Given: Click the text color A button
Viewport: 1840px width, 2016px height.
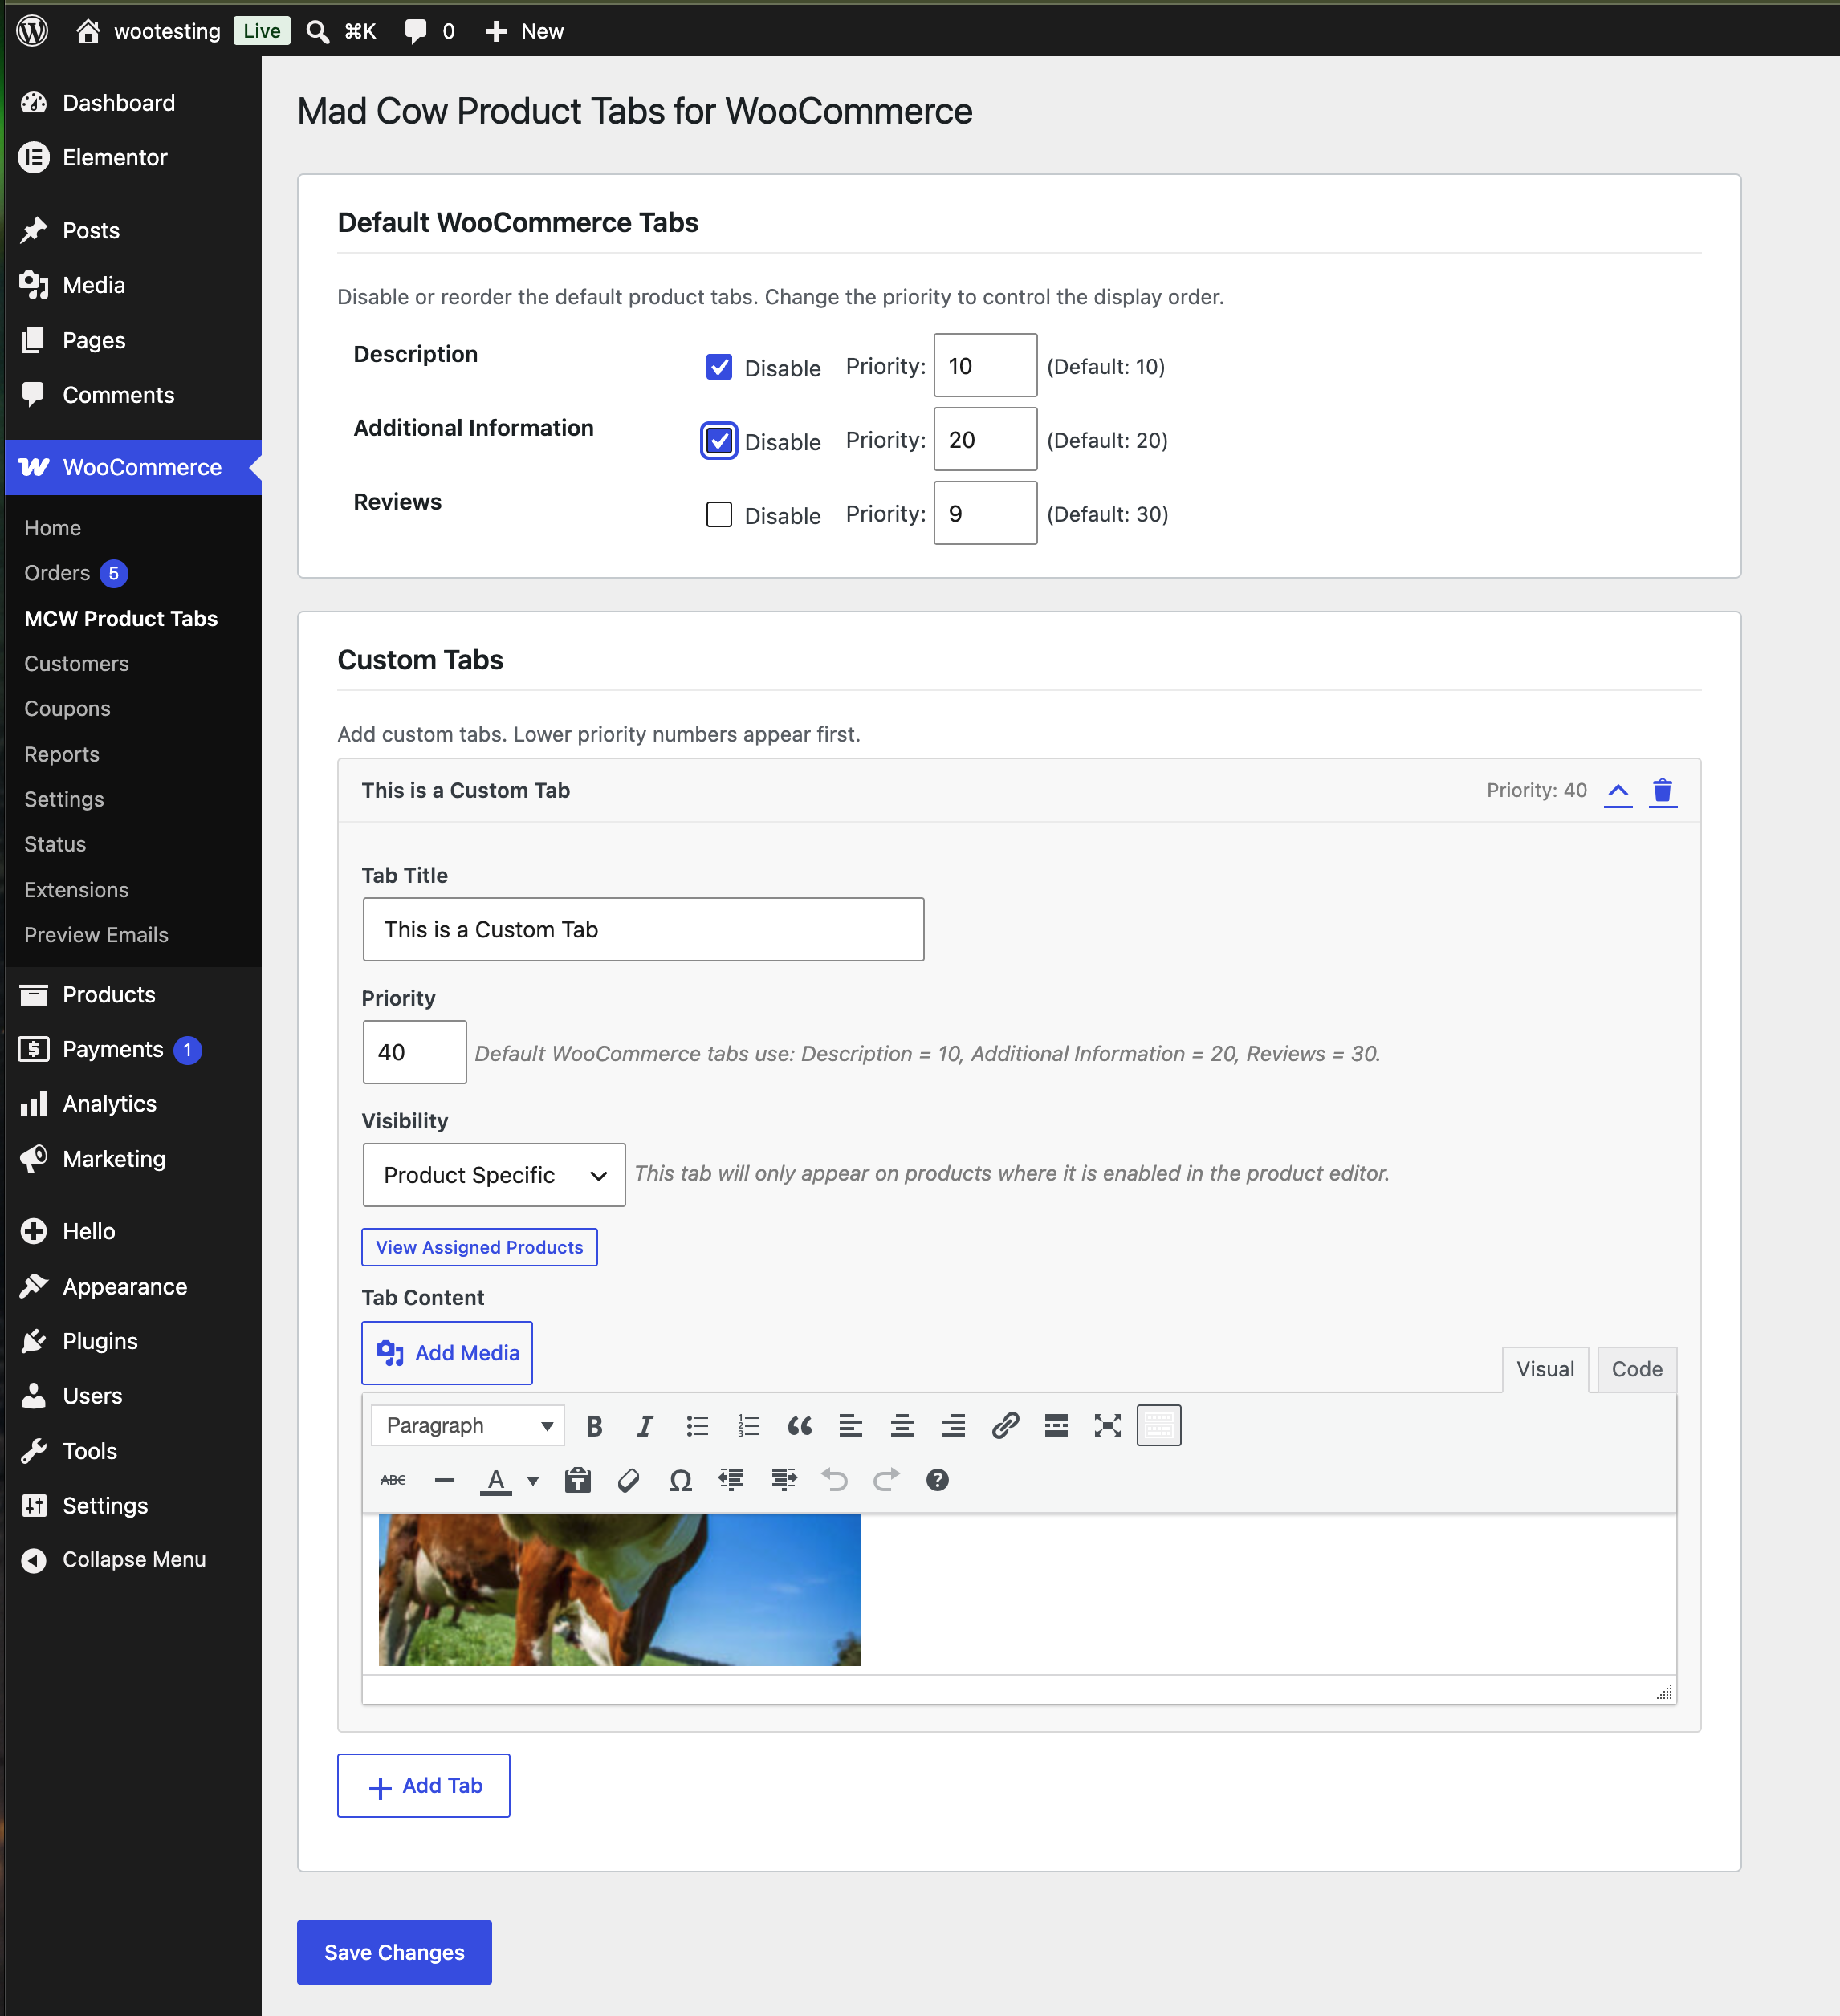Looking at the screenshot, I should pos(496,1480).
